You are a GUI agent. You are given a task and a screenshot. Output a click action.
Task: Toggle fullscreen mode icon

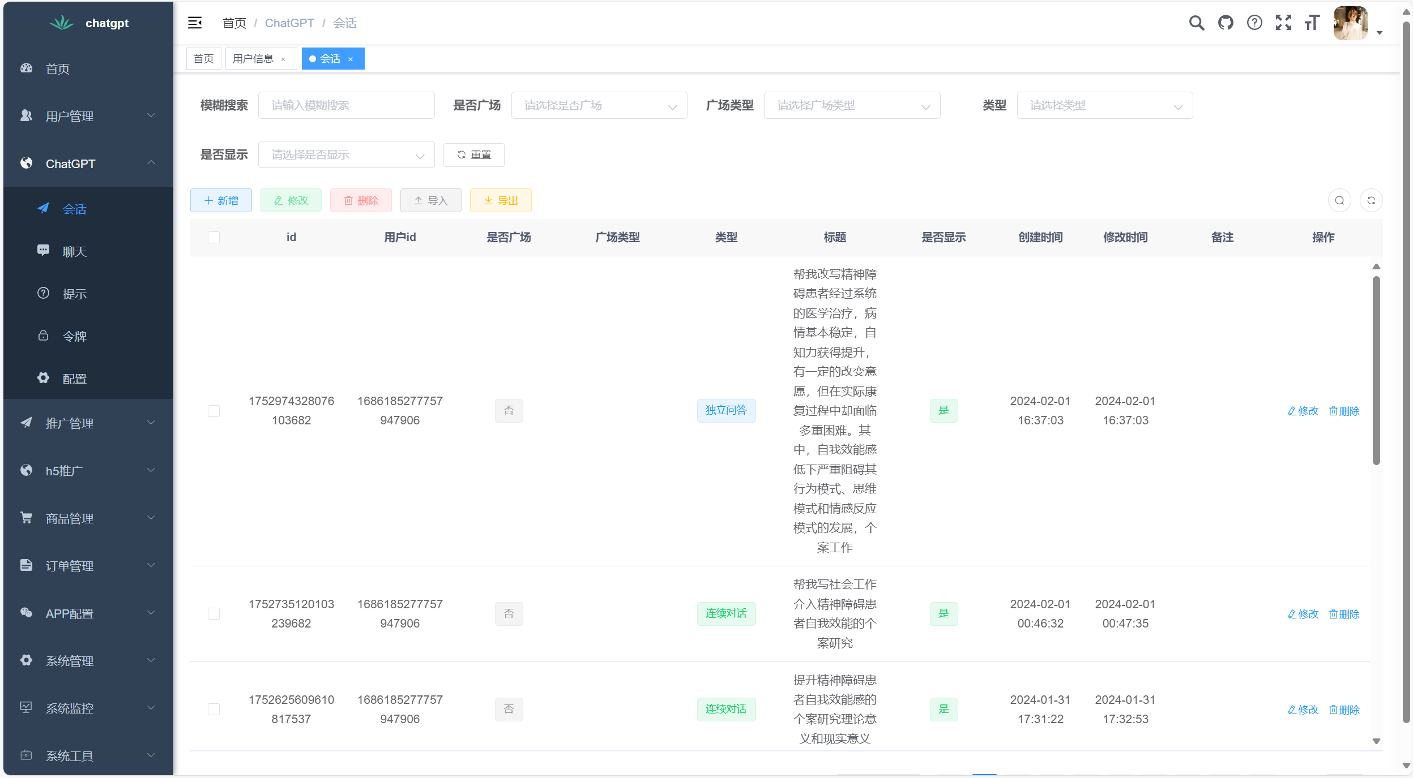pos(1283,23)
